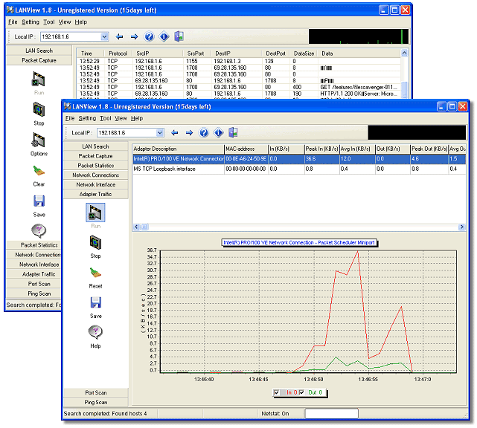Toggle the In checkbox below the graph

click(x=276, y=392)
